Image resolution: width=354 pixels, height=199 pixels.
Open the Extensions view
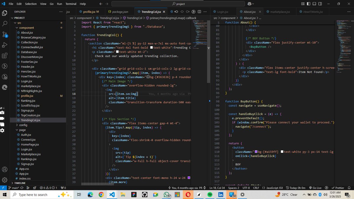click(x=5, y=56)
